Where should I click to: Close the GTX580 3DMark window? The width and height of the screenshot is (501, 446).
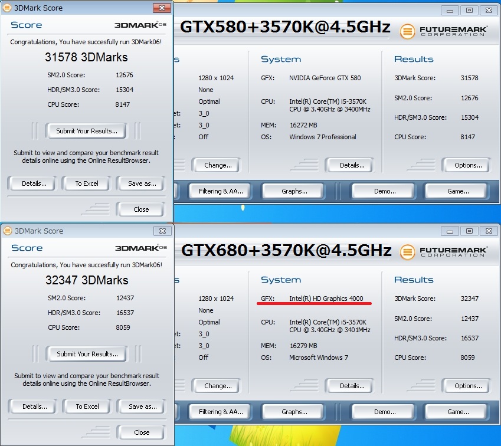(489, 11)
